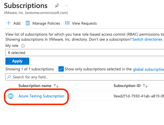164x125 pixels.
Task: Select Add in the command bar
Action: (13, 23)
